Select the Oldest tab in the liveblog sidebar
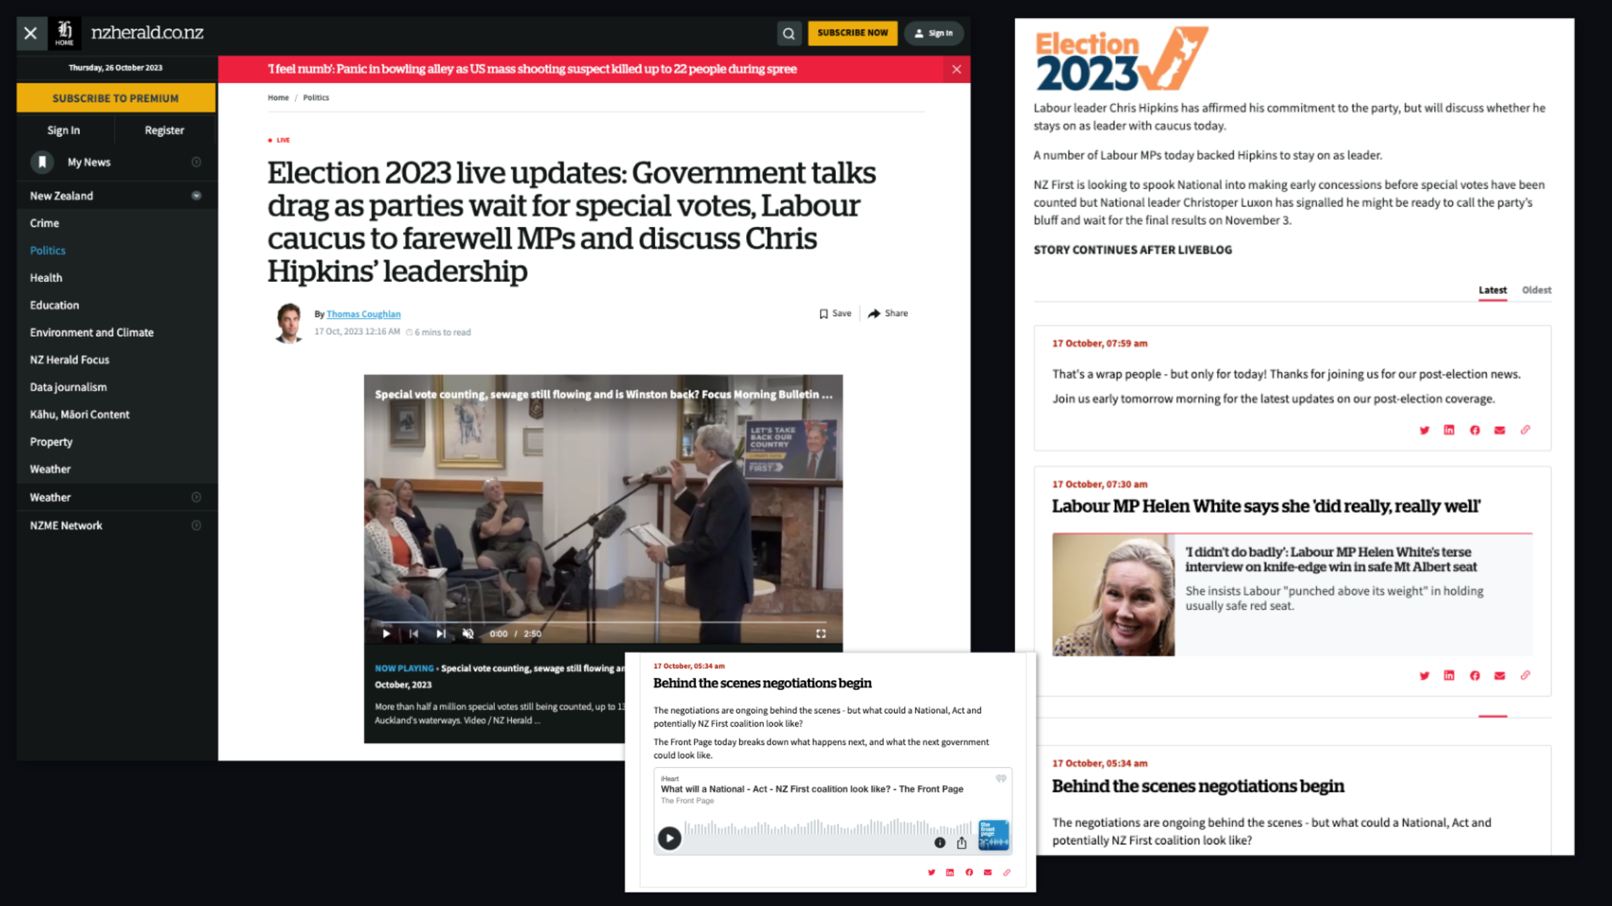1612x906 pixels. point(1537,290)
